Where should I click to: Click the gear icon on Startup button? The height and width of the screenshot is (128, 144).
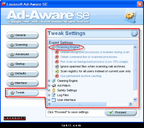pyautogui.click(x=12, y=64)
